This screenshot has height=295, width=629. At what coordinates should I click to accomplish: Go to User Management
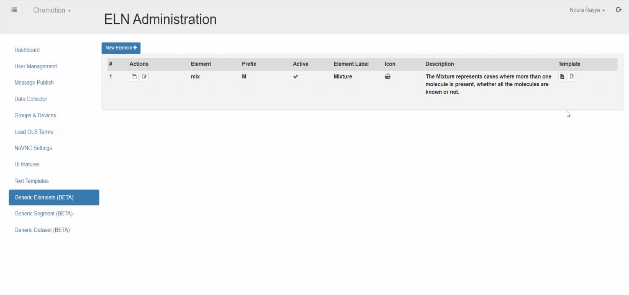[36, 66]
